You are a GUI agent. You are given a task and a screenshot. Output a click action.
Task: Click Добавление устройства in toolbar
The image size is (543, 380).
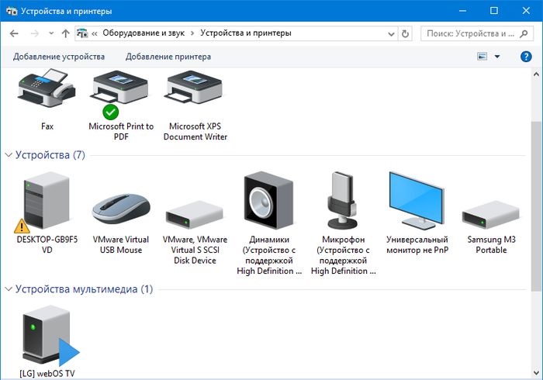[59, 57]
